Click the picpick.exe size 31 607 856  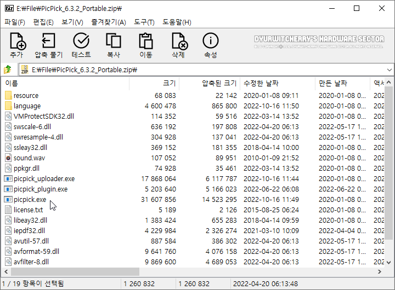[159, 200]
